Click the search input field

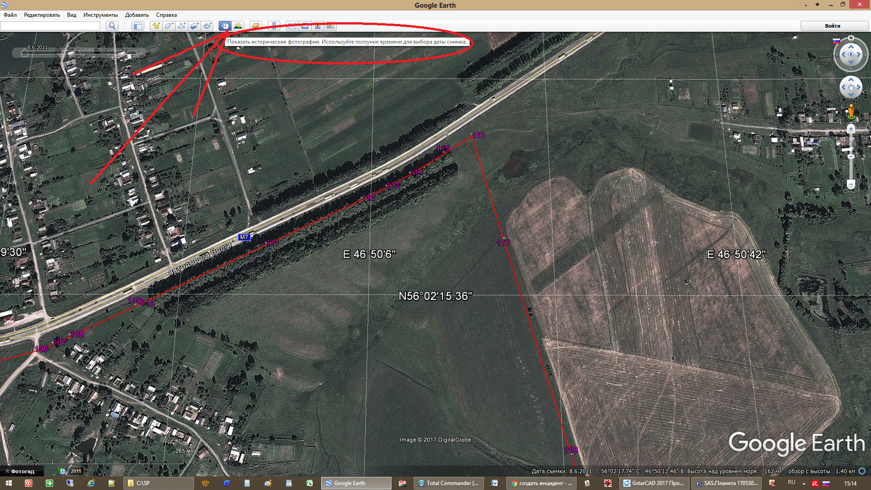pyautogui.click(x=50, y=26)
